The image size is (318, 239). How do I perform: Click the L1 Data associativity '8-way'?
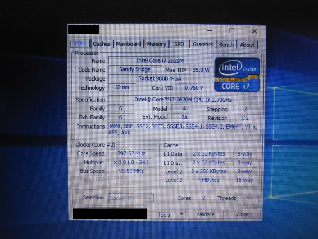(245, 154)
